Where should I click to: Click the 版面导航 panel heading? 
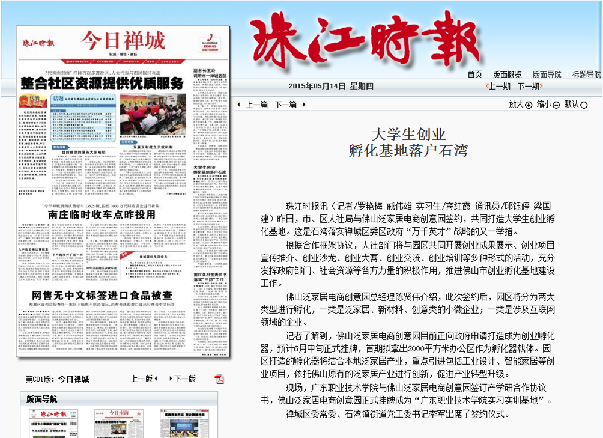click(x=41, y=399)
